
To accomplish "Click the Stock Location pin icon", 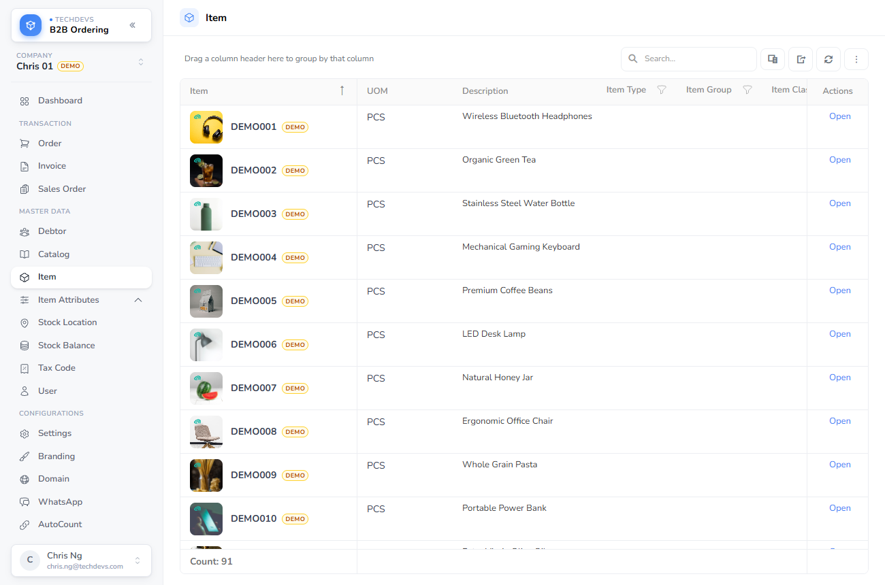I will pos(25,322).
